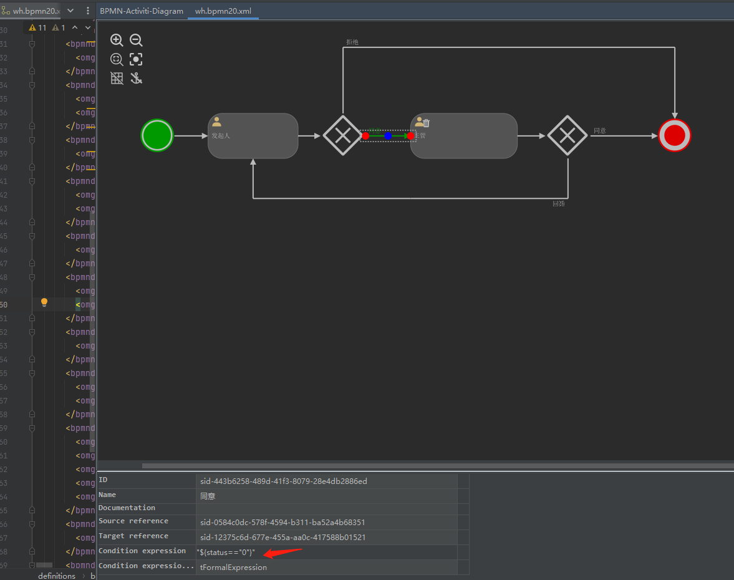Click the trash icon on the user task
734x580 pixels.
click(x=427, y=123)
